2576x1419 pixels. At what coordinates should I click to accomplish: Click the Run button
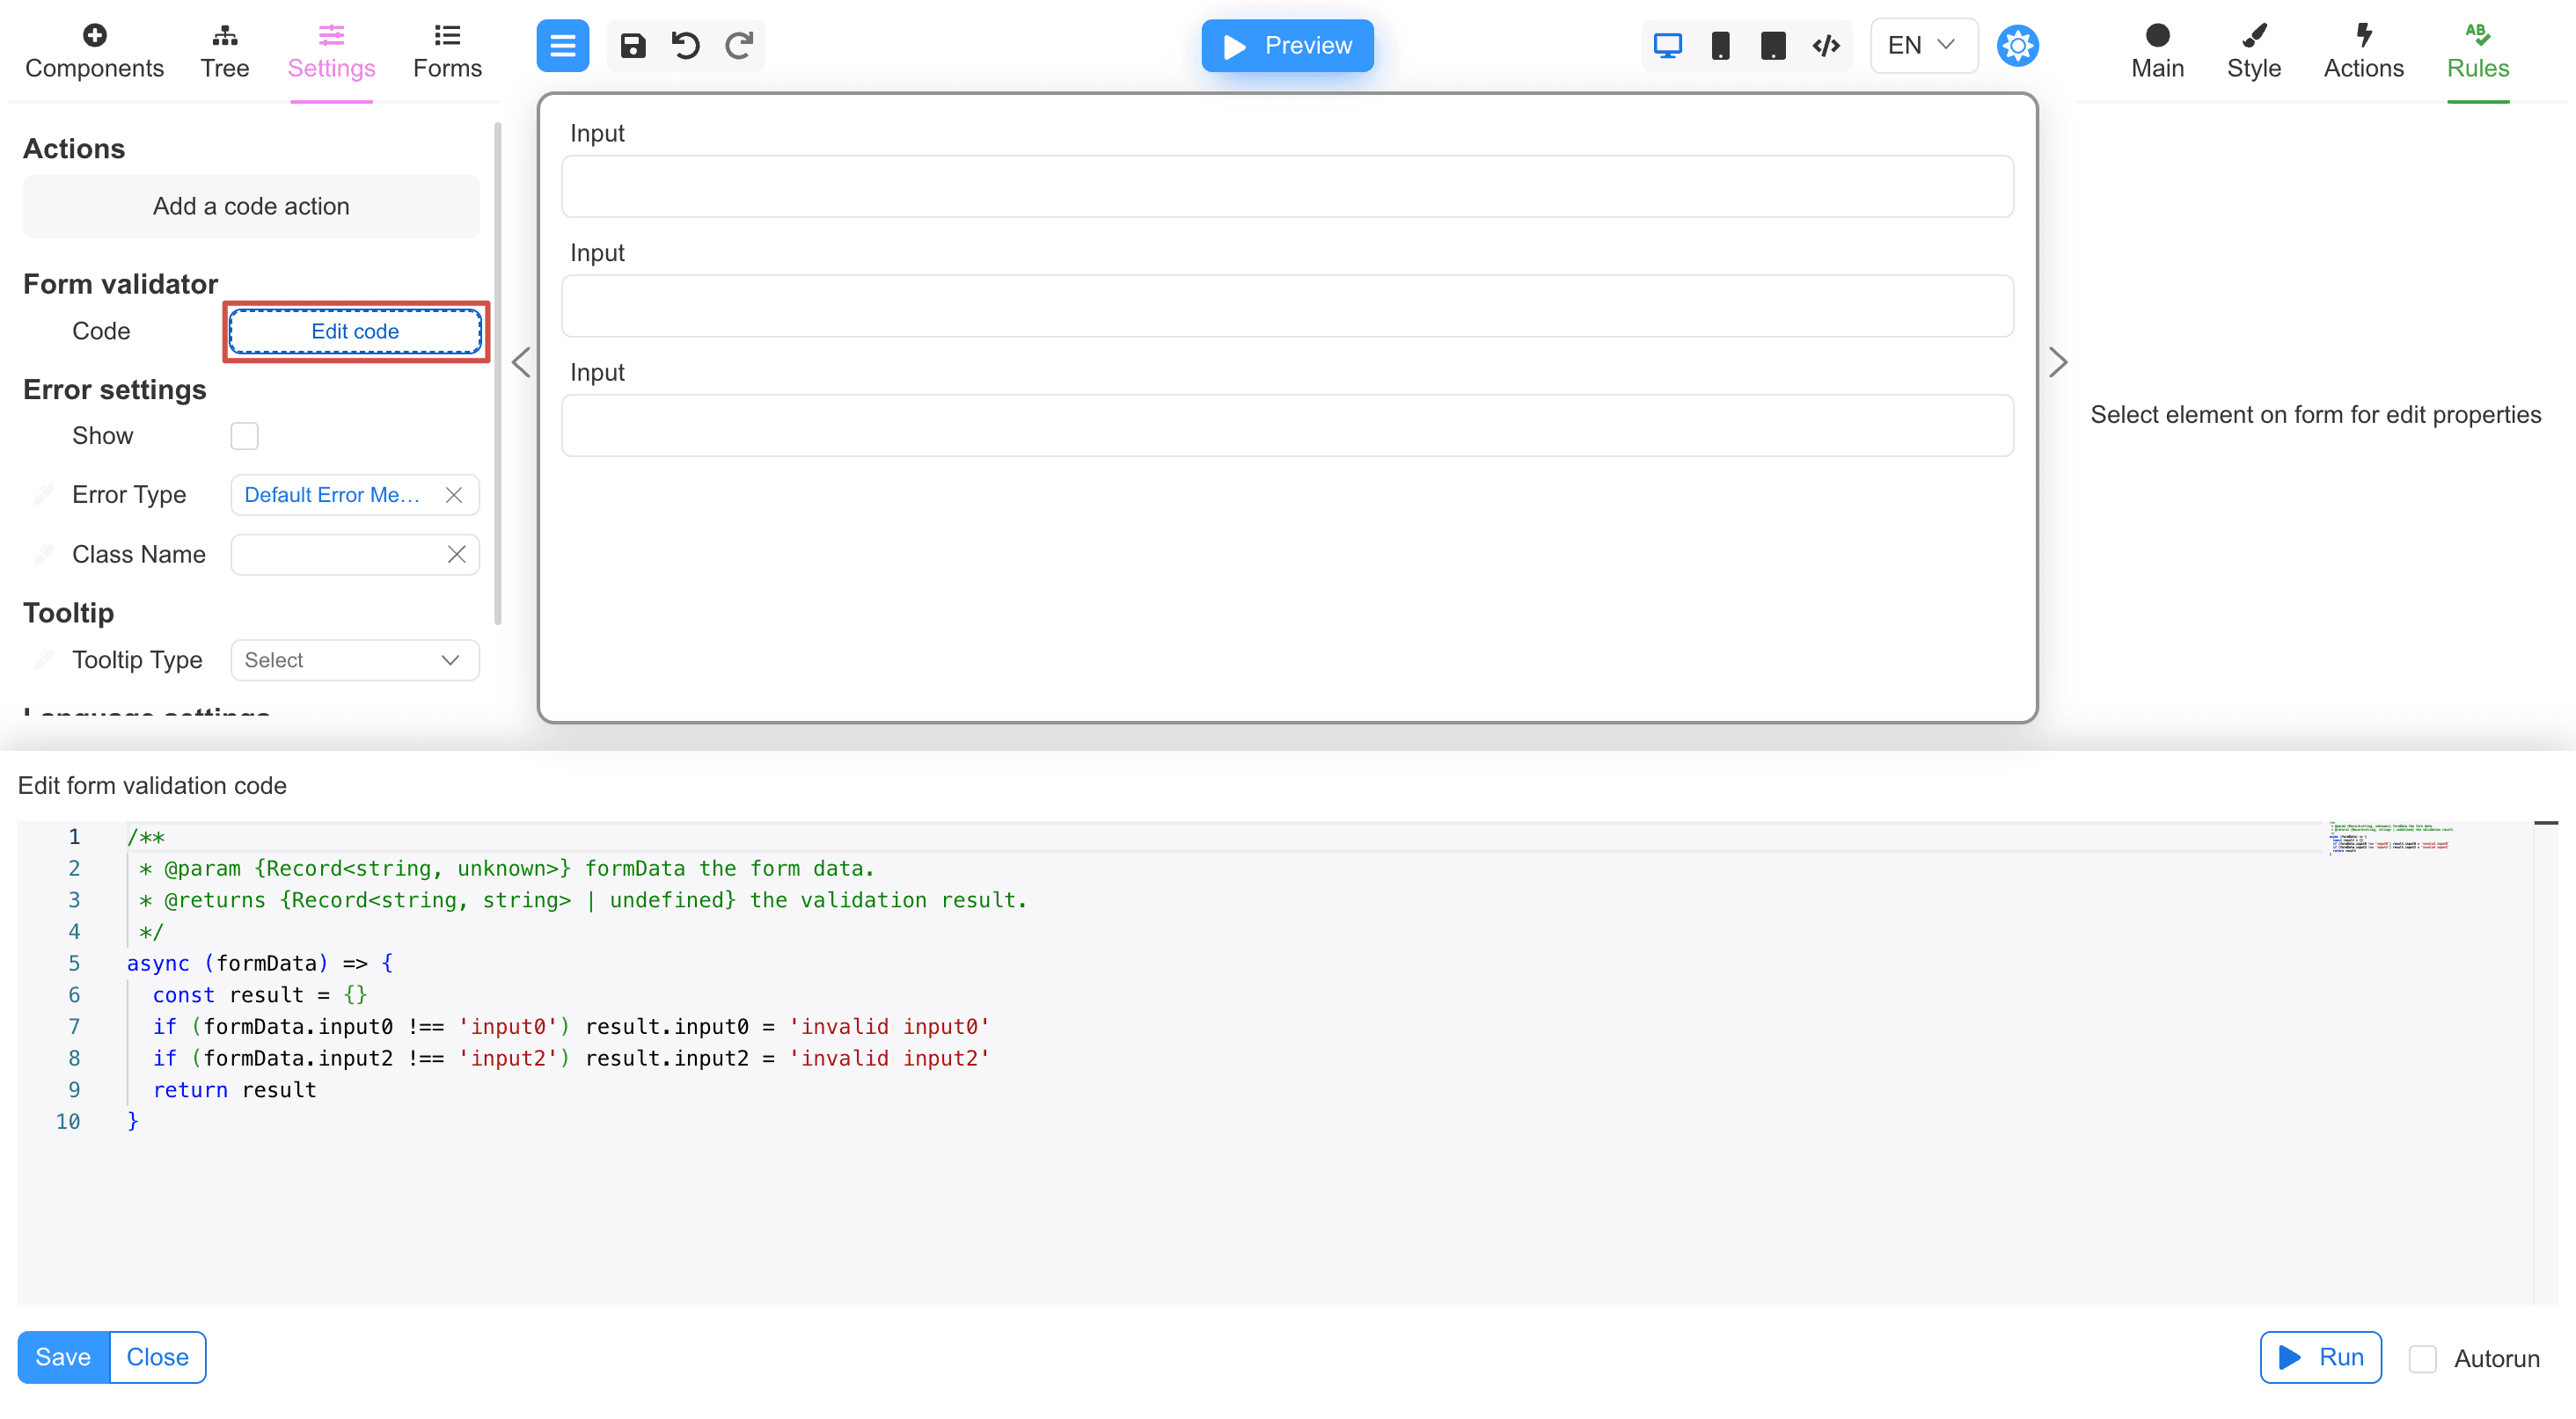pos(2320,1357)
